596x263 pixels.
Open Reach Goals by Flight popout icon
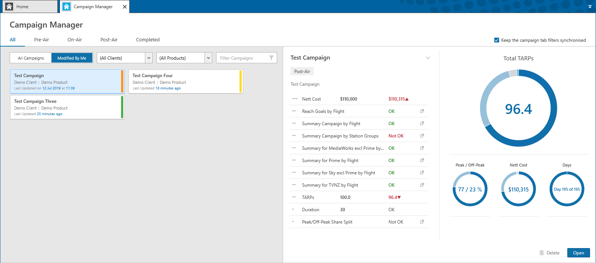tap(422, 111)
